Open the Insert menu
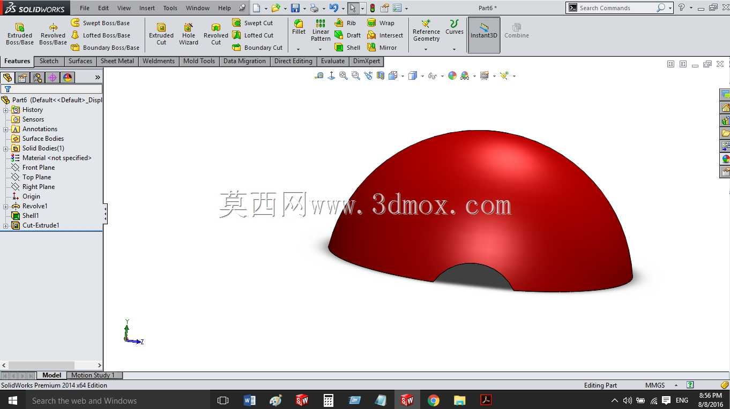730x409 pixels. (147, 8)
